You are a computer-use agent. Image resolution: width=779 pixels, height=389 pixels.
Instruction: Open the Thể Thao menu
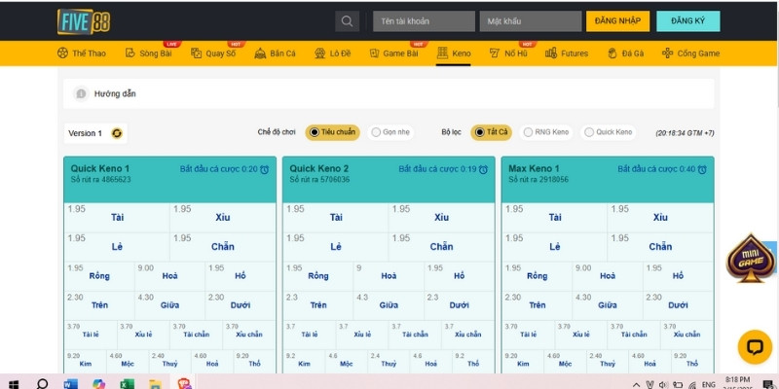(x=82, y=53)
